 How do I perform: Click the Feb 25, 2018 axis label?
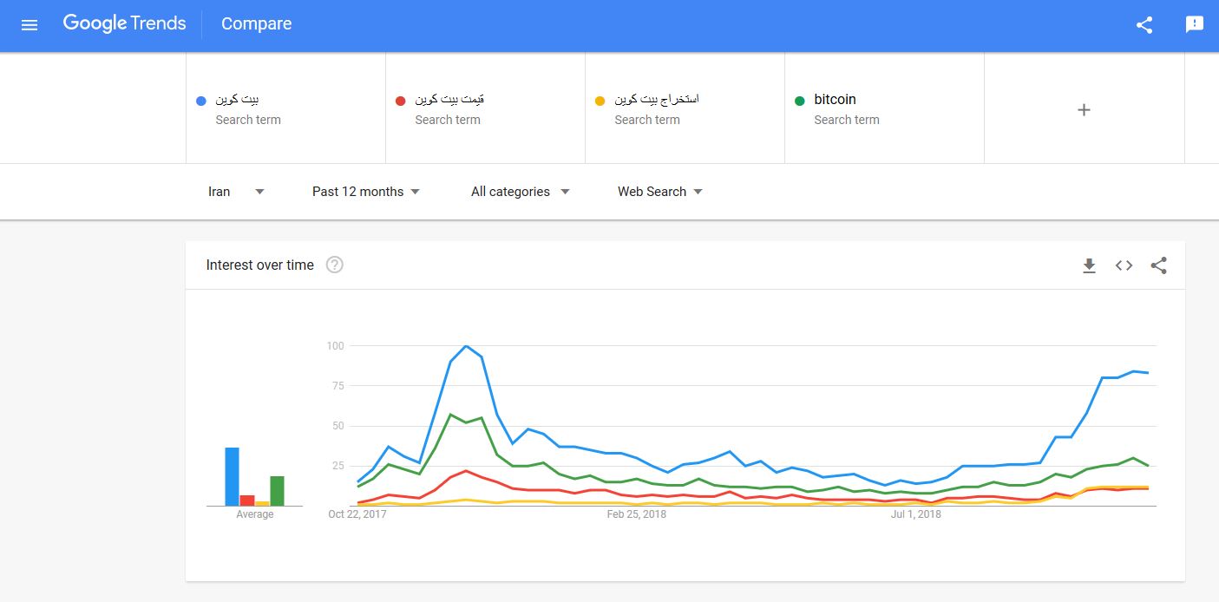(636, 514)
